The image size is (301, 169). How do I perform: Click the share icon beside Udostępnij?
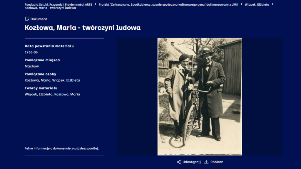179,162
